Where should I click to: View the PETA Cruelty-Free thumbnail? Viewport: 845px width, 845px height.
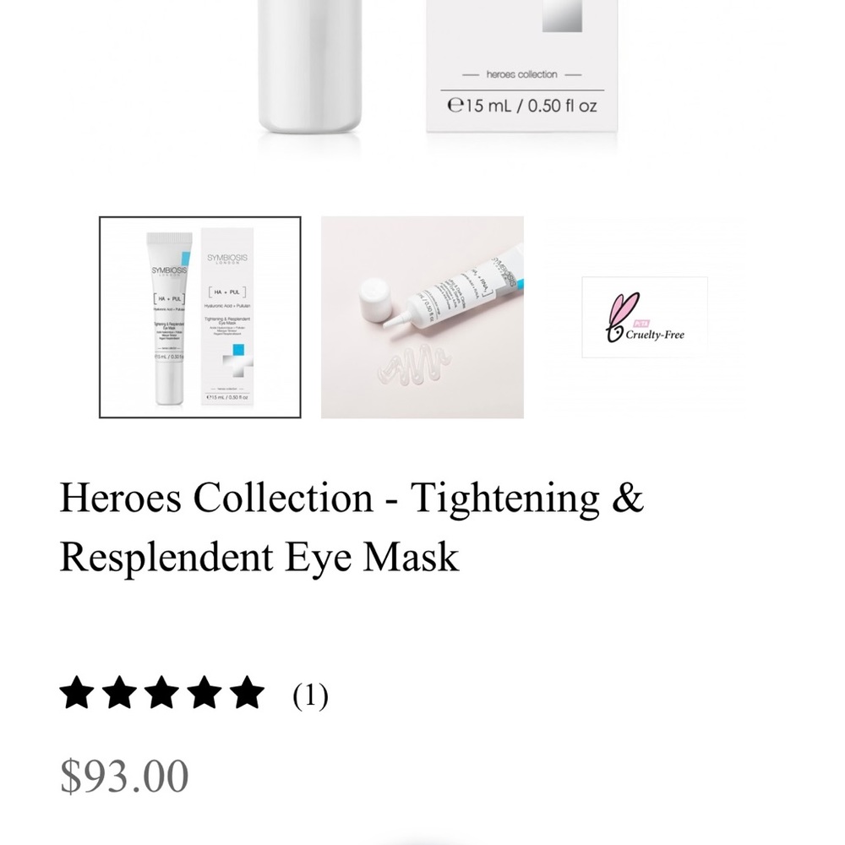tap(645, 317)
